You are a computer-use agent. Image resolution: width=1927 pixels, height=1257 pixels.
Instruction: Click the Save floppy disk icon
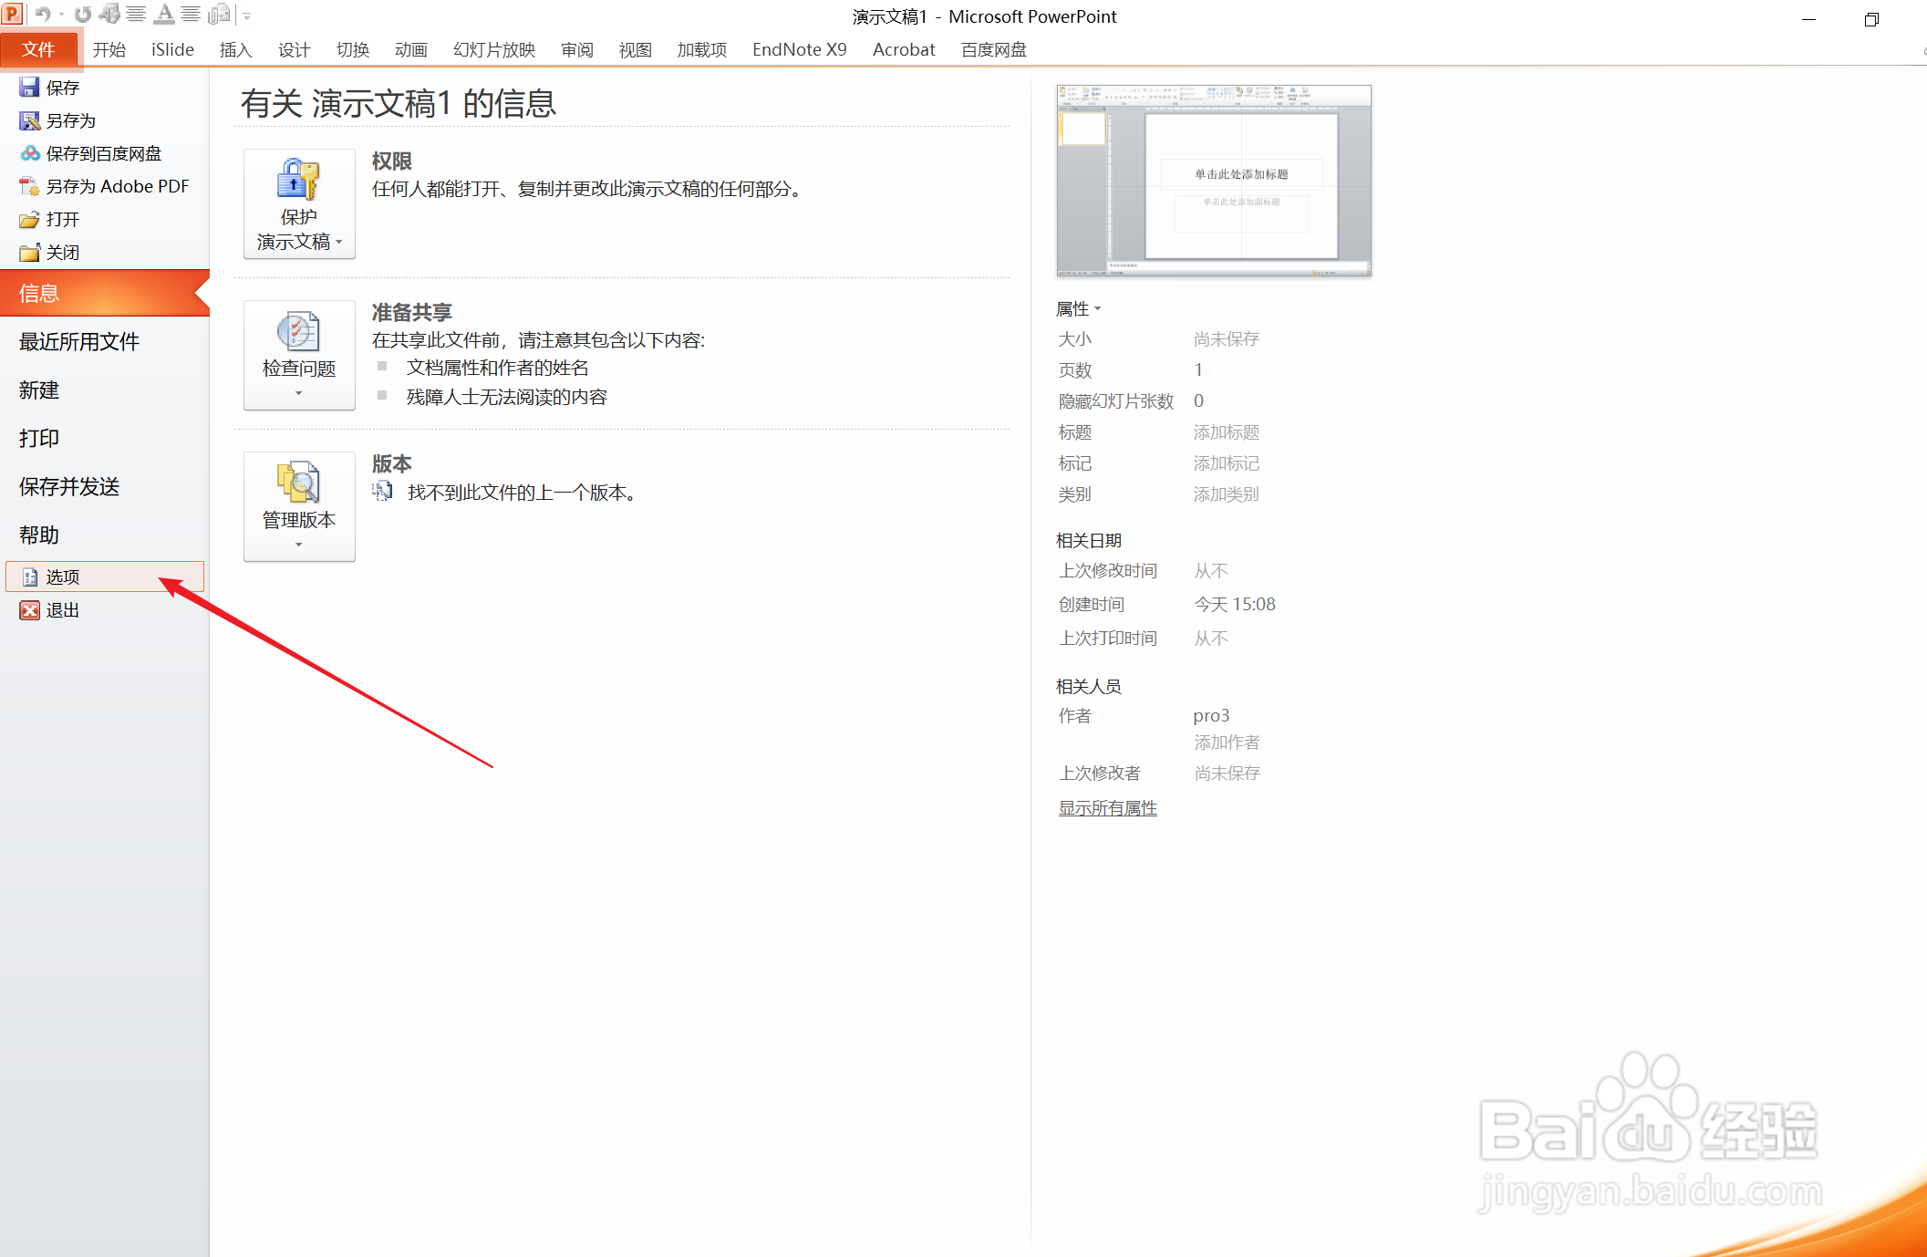pos(29,88)
